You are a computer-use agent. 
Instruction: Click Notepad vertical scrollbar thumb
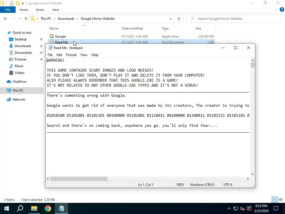(x=252, y=65)
